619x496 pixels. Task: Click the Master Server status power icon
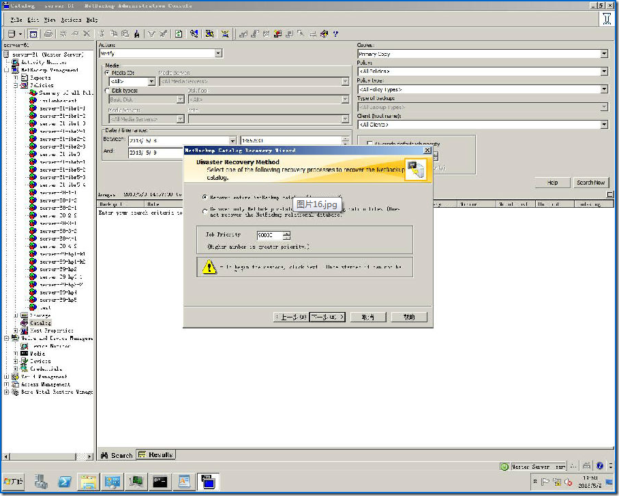tap(504, 467)
